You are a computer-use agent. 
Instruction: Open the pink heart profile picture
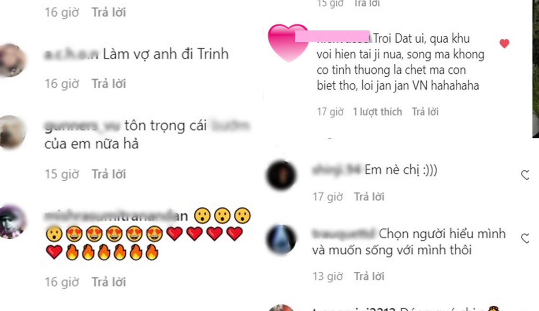tap(289, 43)
